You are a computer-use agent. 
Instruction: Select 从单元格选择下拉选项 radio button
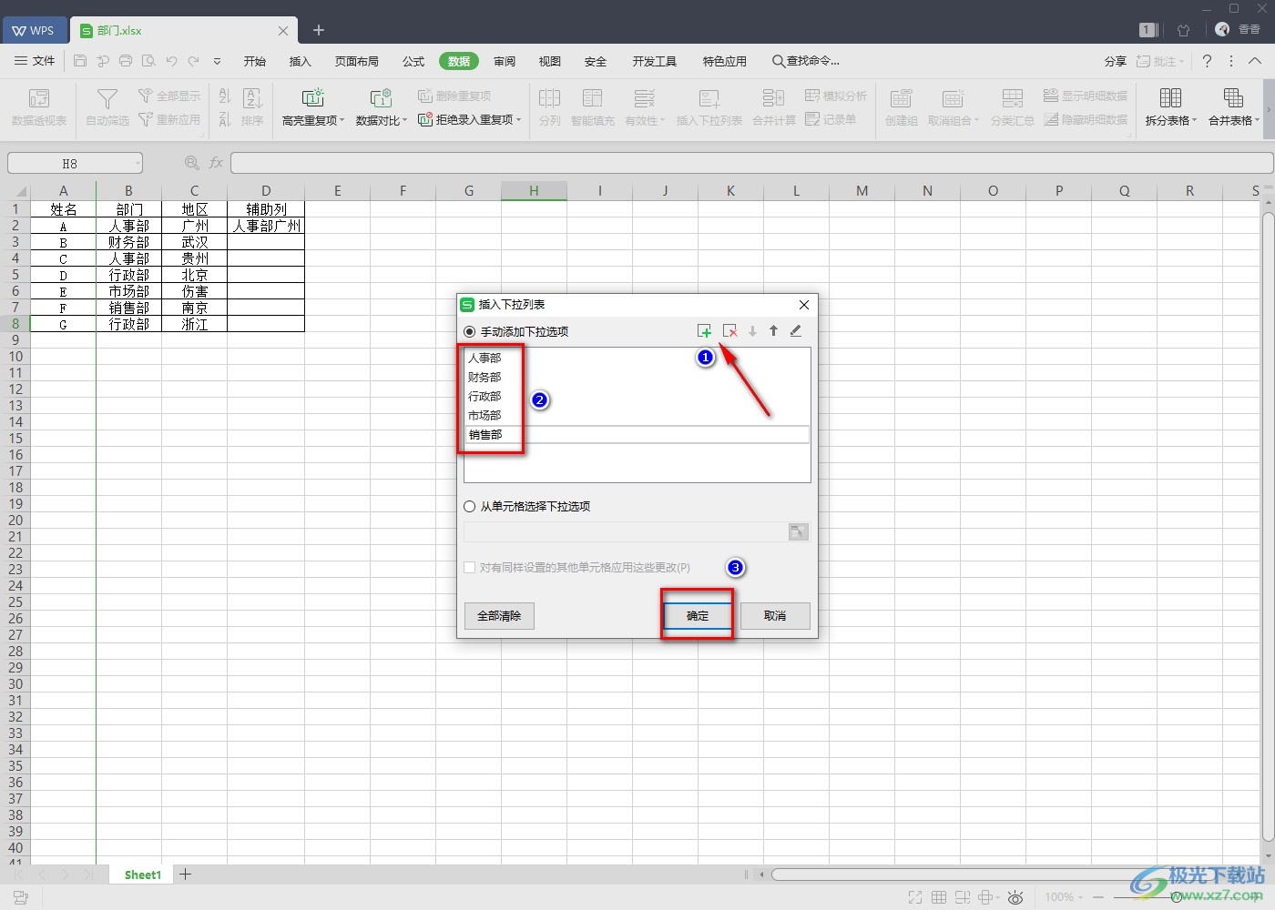point(470,506)
